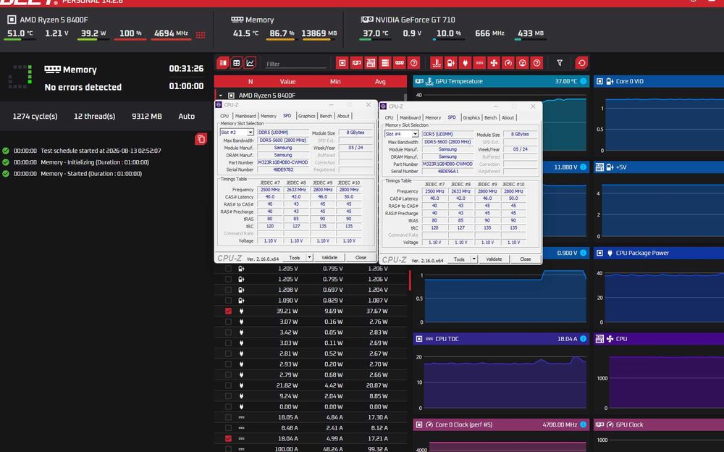724x452 pixels.
Task: Copy the test log with the red icon
Action: tap(201, 138)
